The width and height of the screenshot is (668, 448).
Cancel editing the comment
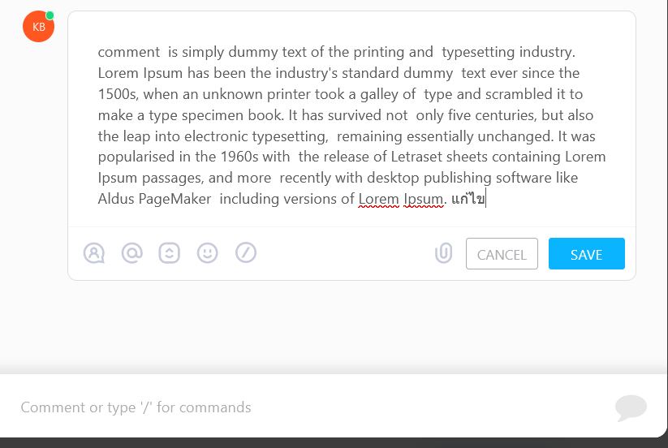(x=502, y=254)
